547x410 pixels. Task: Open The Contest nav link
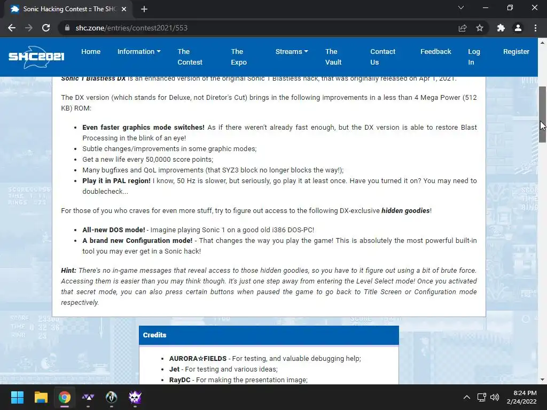pos(190,57)
